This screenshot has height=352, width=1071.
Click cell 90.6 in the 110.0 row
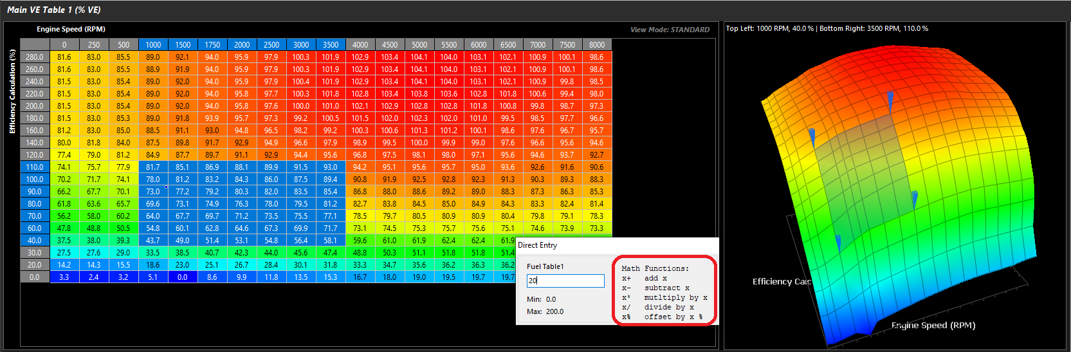pyautogui.click(x=597, y=167)
